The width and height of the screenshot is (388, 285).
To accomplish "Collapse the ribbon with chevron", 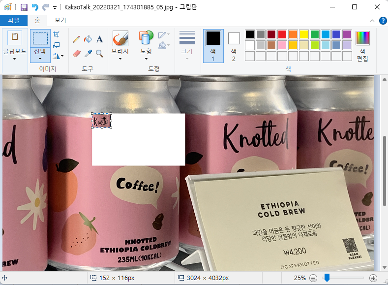I will pos(372,21).
